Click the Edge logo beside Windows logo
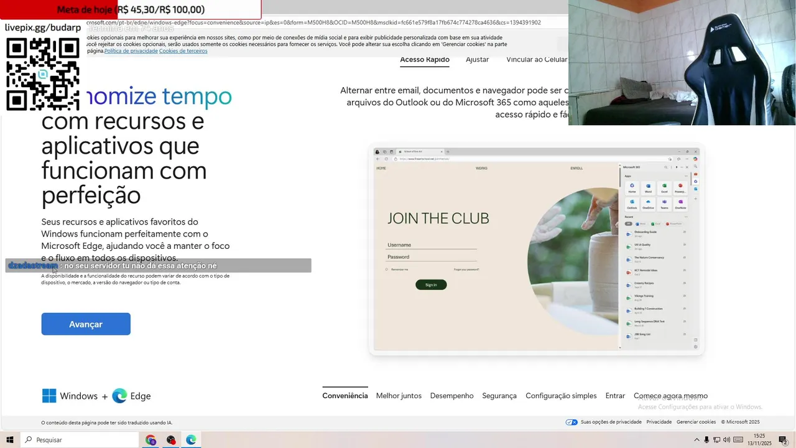The width and height of the screenshot is (796, 448). point(119,396)
